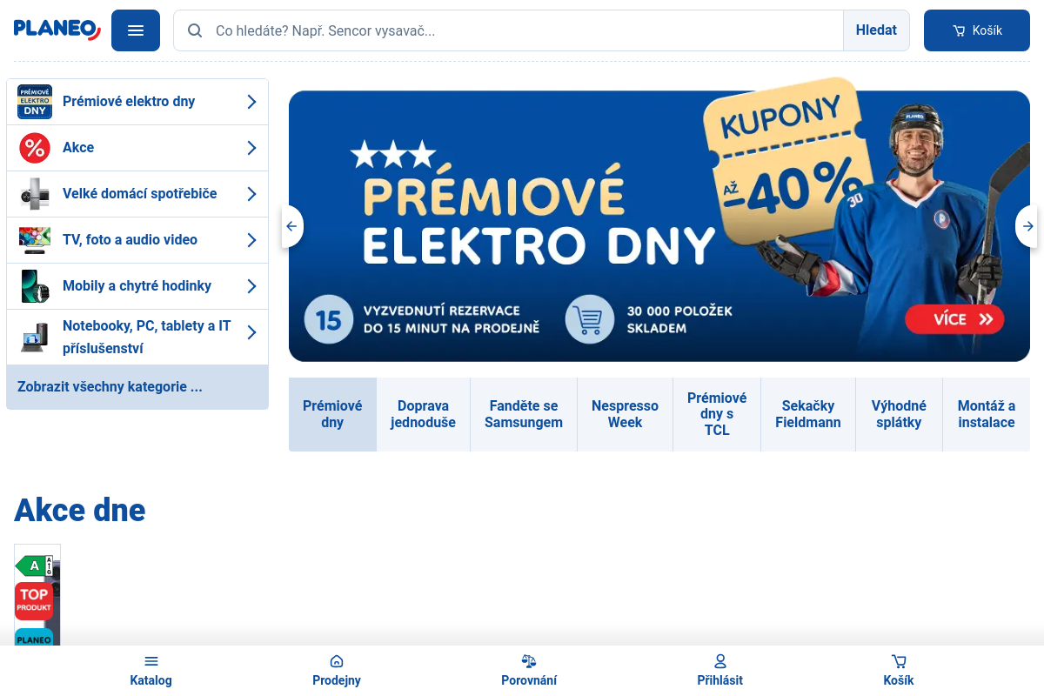Expand Prémiové elektro dny chevron
1044x696 pixels.
[x=251, y=102]
